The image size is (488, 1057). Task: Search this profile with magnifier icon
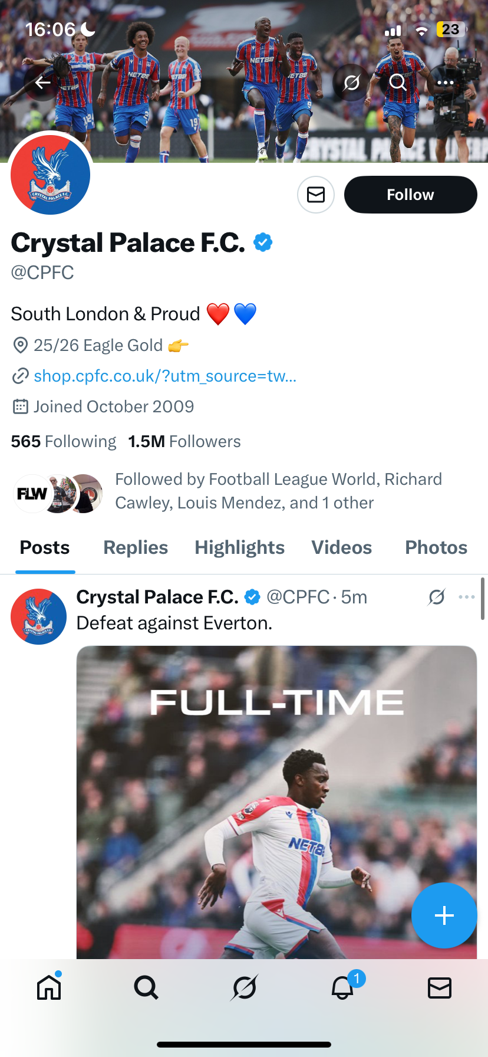[398, 83]
